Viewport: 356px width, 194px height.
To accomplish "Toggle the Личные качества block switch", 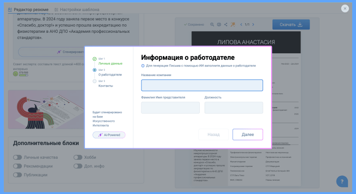I will tap(18, 157).
